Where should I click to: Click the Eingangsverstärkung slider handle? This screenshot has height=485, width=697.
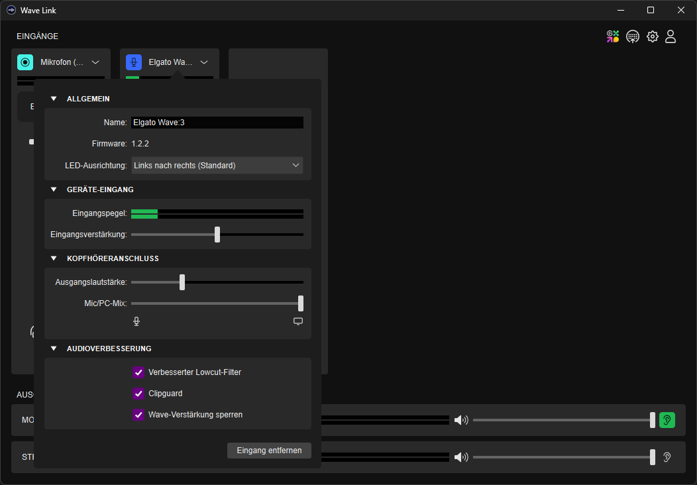[x=217, y=235]
